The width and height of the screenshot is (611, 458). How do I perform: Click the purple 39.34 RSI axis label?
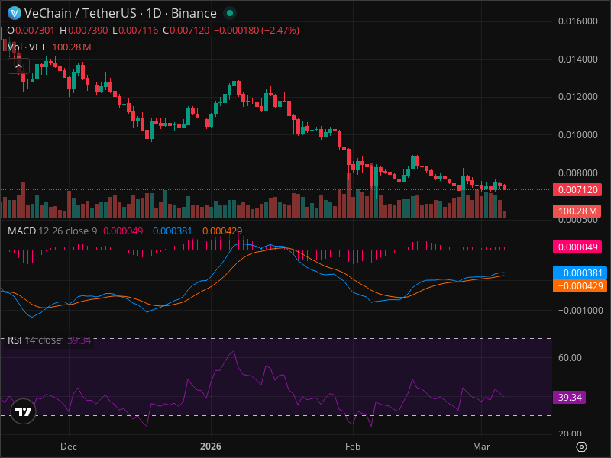[x=569, y=398]
